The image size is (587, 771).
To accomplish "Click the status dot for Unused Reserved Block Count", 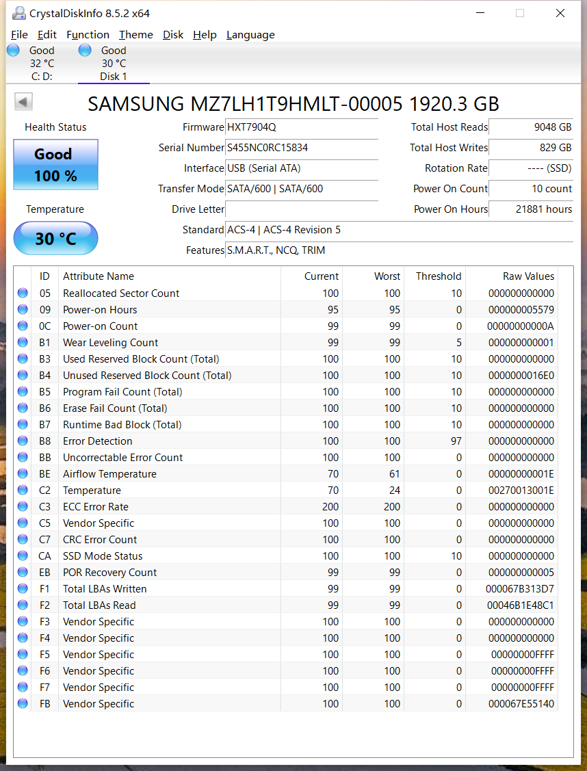I will (x=23, y=375).
